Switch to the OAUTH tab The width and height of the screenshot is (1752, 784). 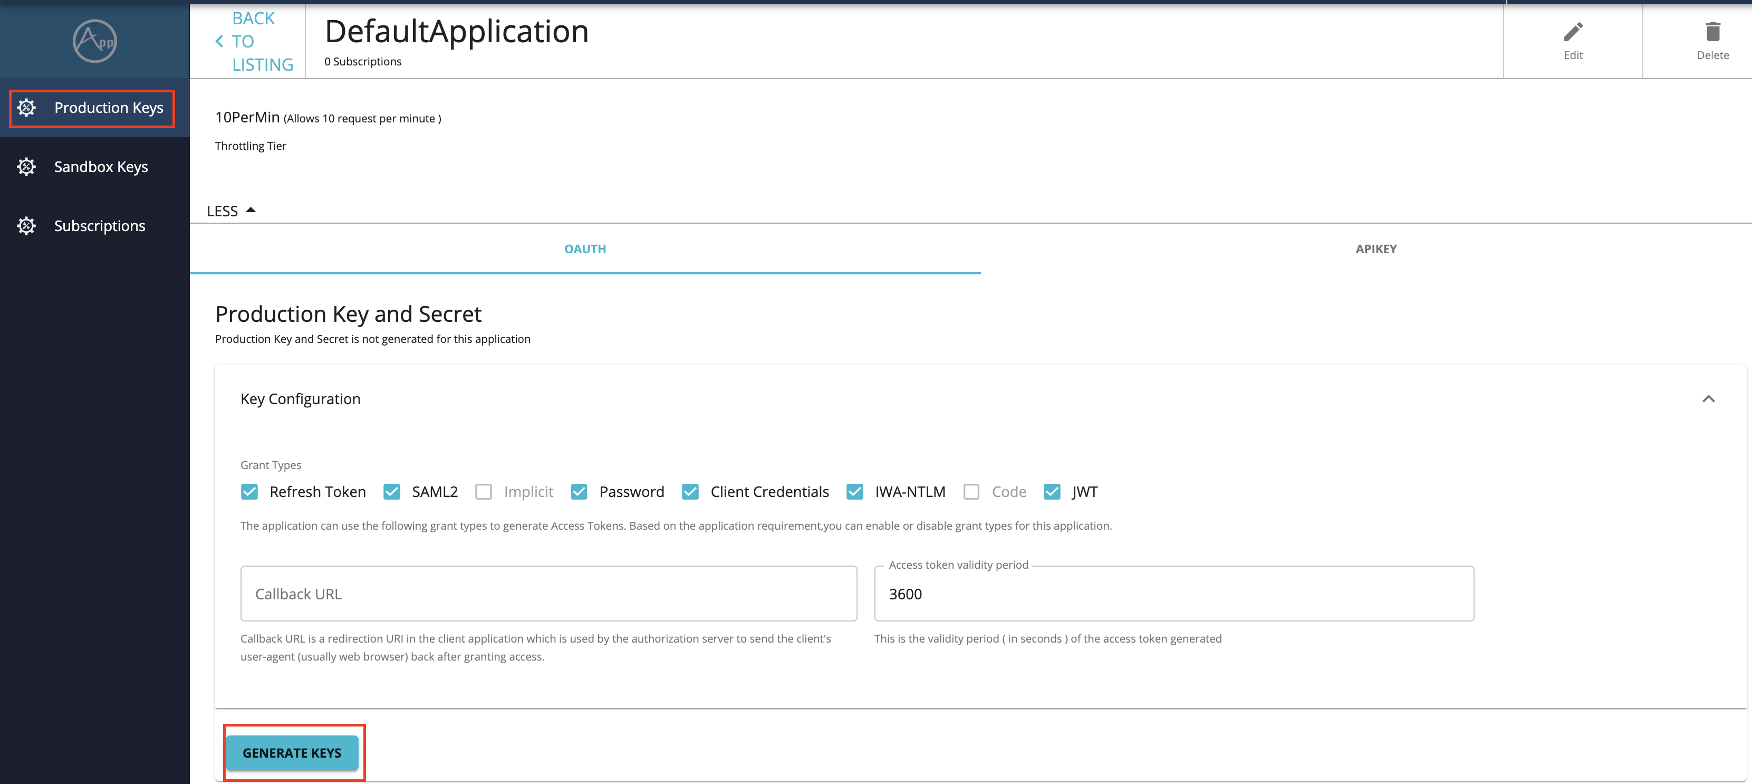coord(585,249)
